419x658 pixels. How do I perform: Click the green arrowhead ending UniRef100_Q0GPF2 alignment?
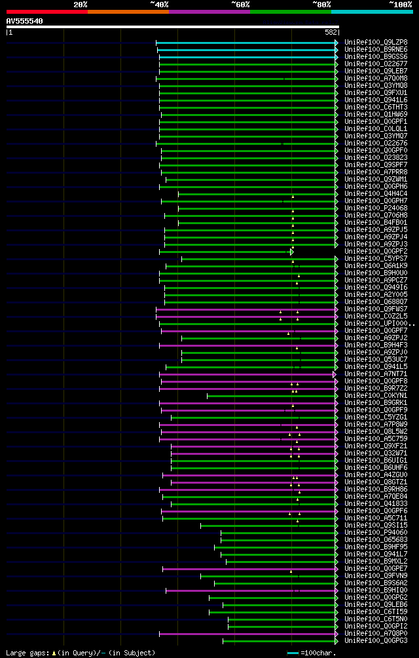pyautogui.click(x=291, y=252)
